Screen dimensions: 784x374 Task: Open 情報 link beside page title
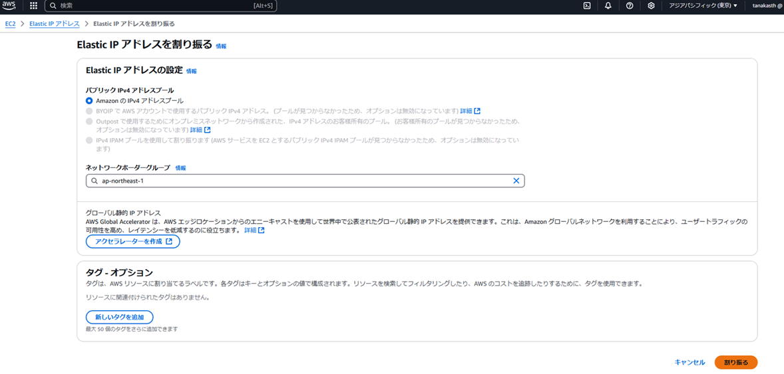(221, 46)
